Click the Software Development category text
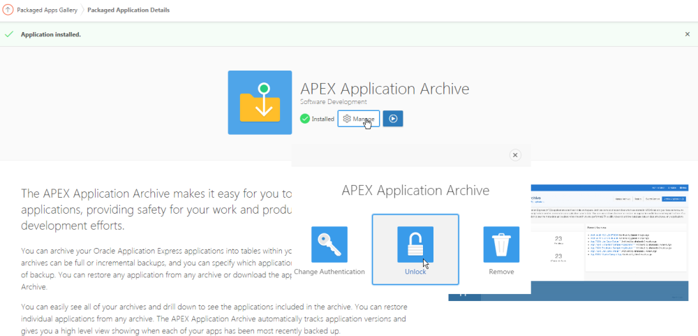Screen dimensions: 698x336 click(334, 102)
